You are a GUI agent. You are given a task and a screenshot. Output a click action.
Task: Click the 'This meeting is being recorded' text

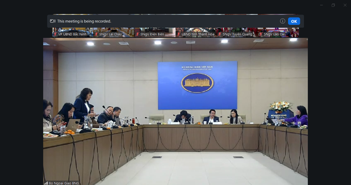[84, 21]
